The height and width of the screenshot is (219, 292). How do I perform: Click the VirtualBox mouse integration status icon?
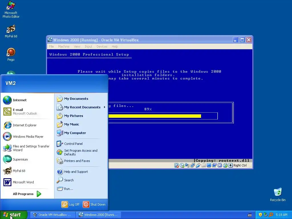(x=225, y=165)
